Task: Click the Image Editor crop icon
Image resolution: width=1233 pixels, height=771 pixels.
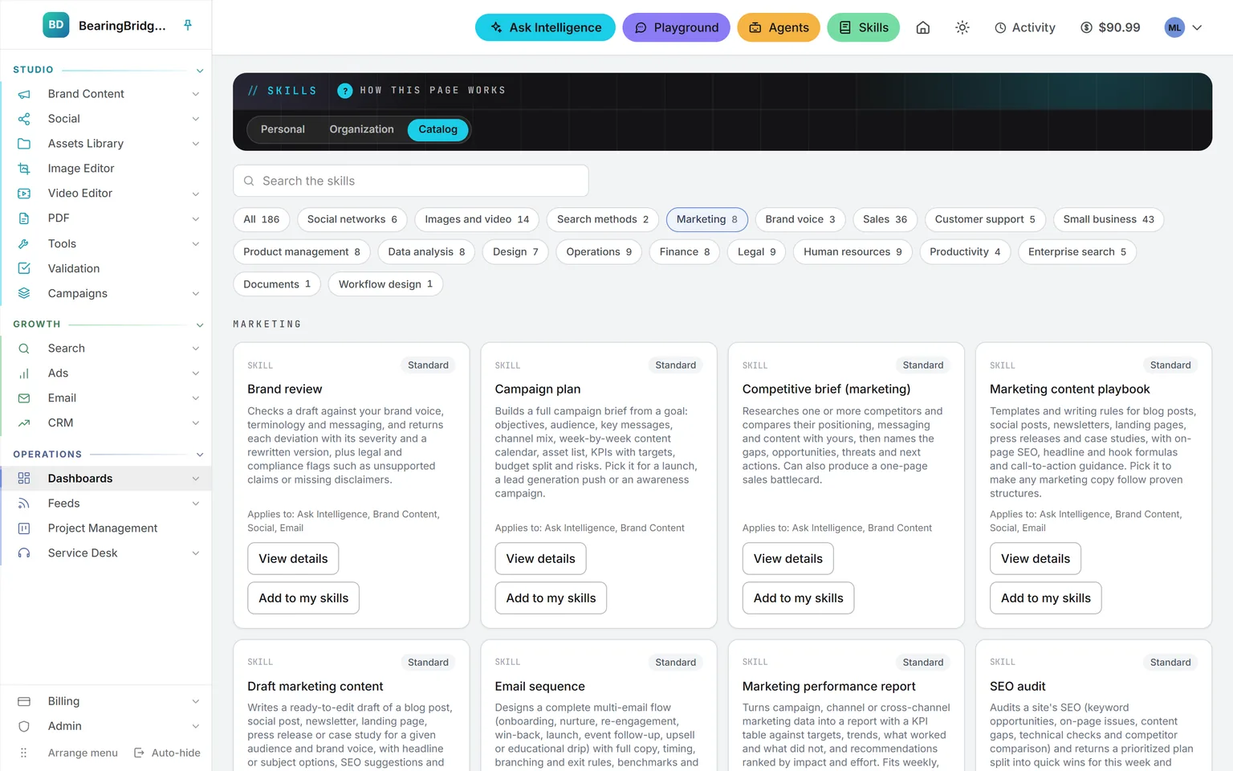Action: 24,169
